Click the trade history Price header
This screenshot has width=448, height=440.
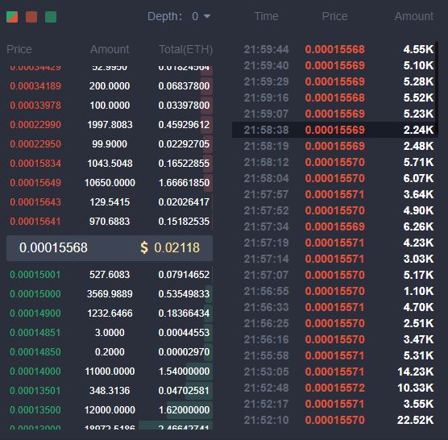335,16
